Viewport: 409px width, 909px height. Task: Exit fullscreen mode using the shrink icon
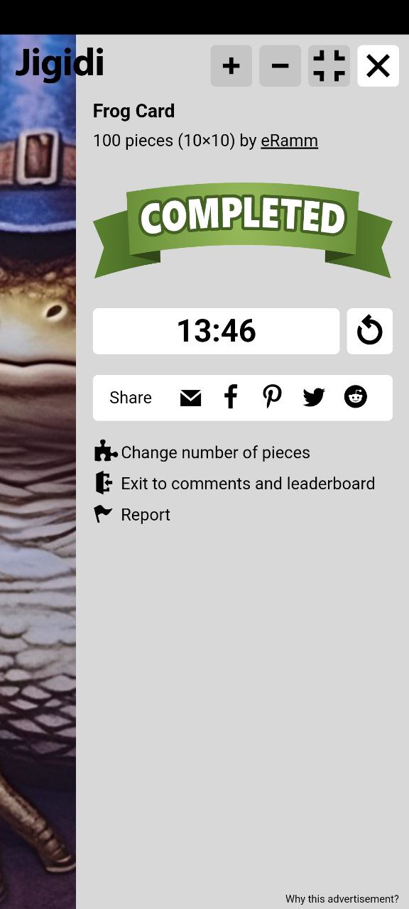(329, 66)
